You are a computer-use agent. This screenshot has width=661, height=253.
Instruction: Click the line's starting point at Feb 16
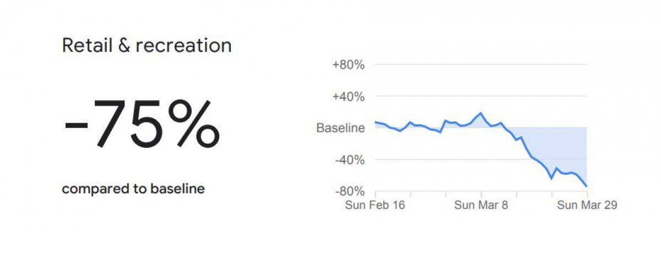click(x=376, y=122)
